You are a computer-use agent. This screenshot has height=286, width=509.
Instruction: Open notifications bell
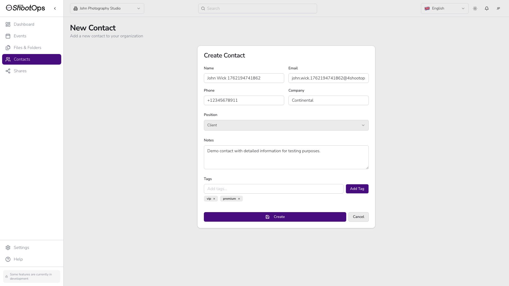pos(486,8)
